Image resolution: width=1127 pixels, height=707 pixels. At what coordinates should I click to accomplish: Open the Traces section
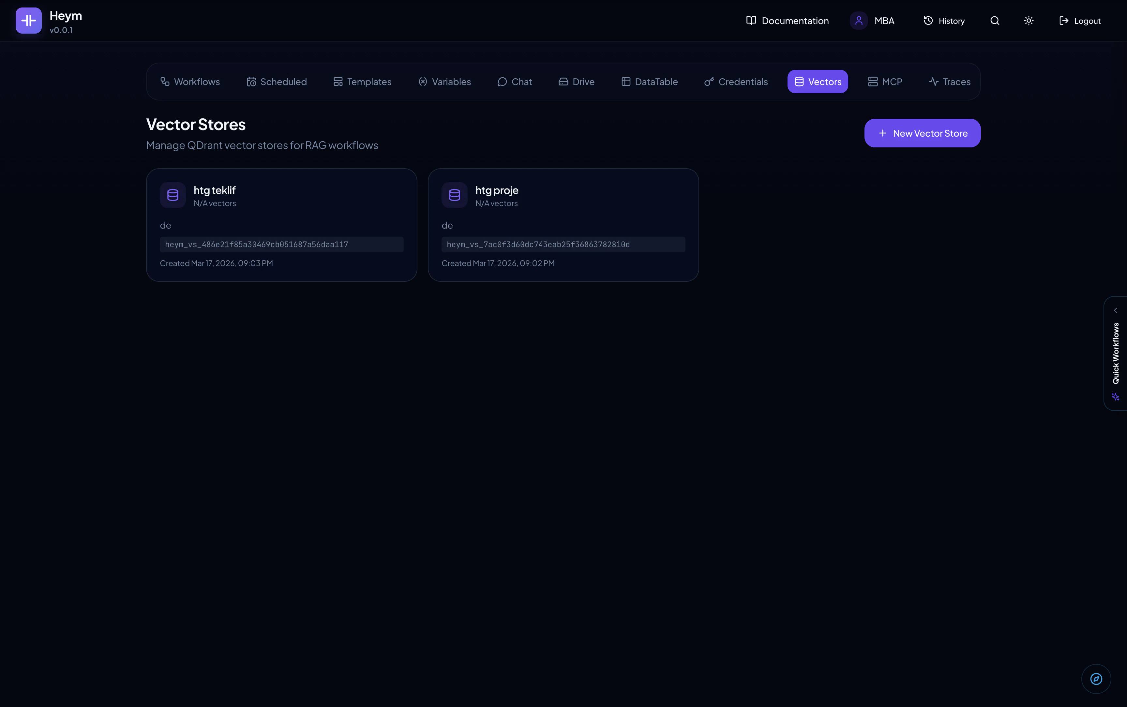click(x=949, y=81)
